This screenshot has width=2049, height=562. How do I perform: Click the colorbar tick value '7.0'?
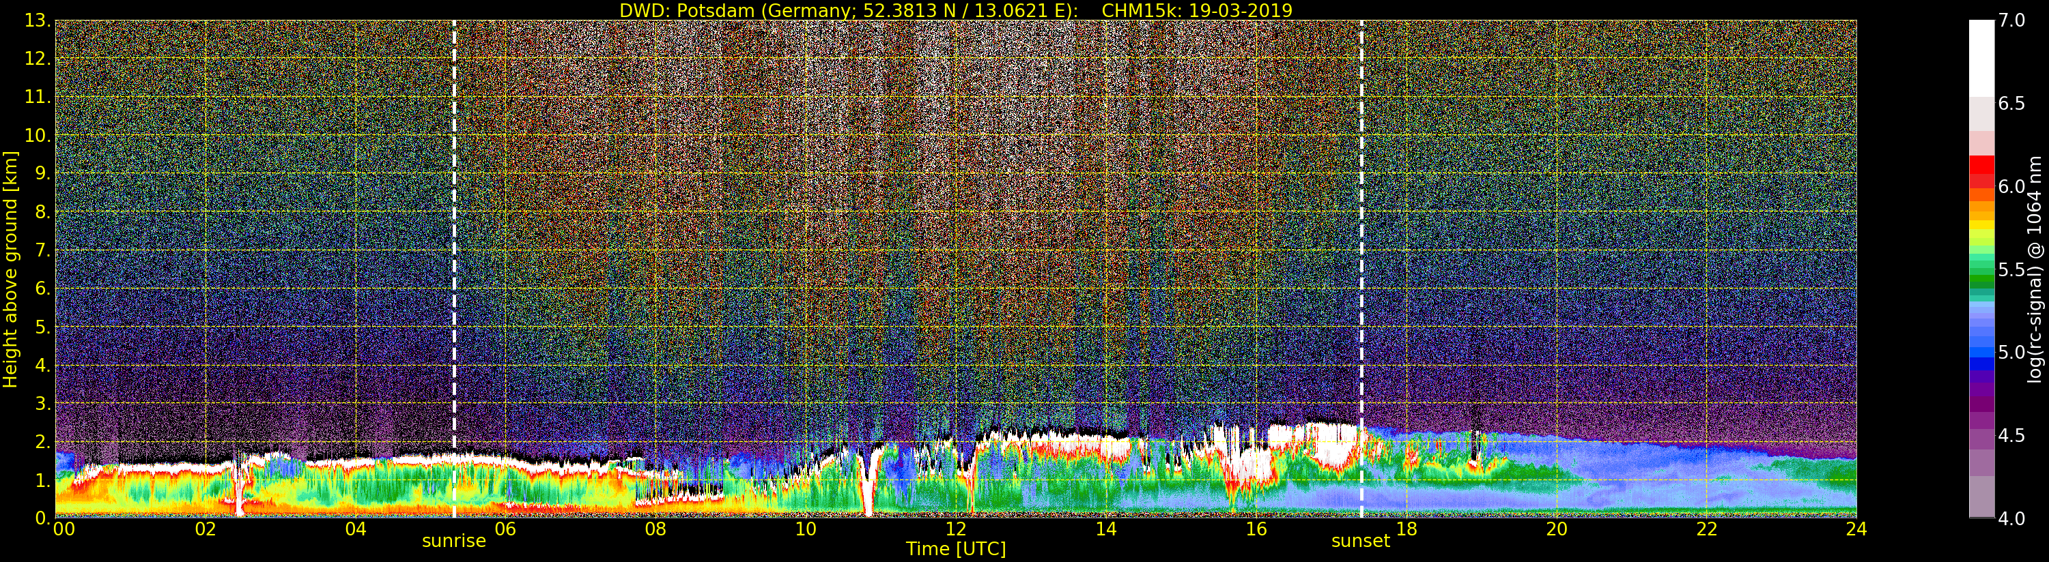click(x=2011, y=20)
